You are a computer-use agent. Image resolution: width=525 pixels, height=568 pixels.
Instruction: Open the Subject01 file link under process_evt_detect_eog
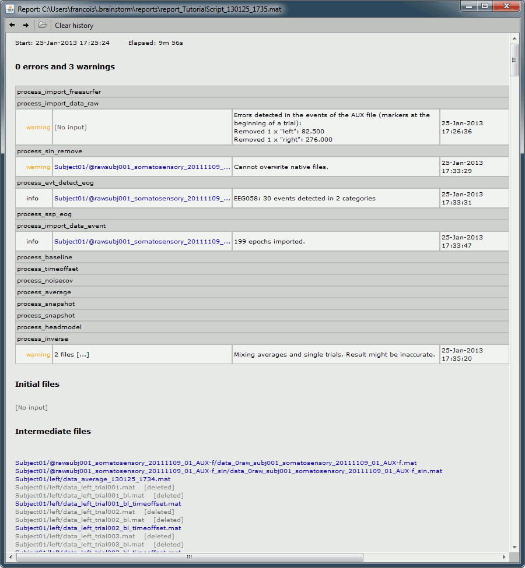[142, 199]
